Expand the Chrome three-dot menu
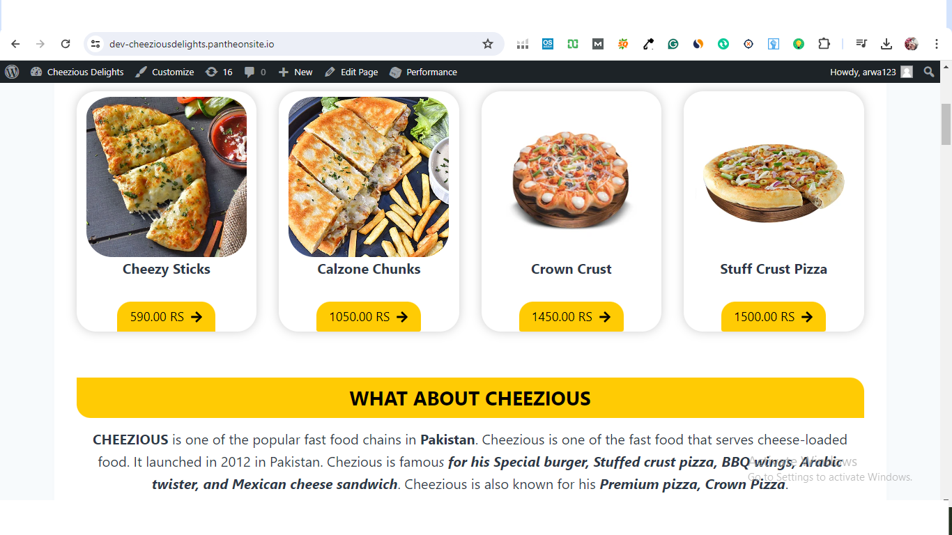952x535 pixels. click(937, 44)
